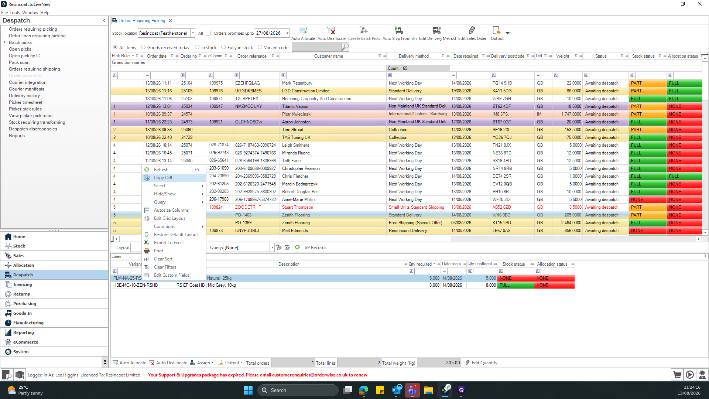This screenshot has width=709, height=399.
Task: Click the play circle icon in the status bar
Action: pos(690,375)
